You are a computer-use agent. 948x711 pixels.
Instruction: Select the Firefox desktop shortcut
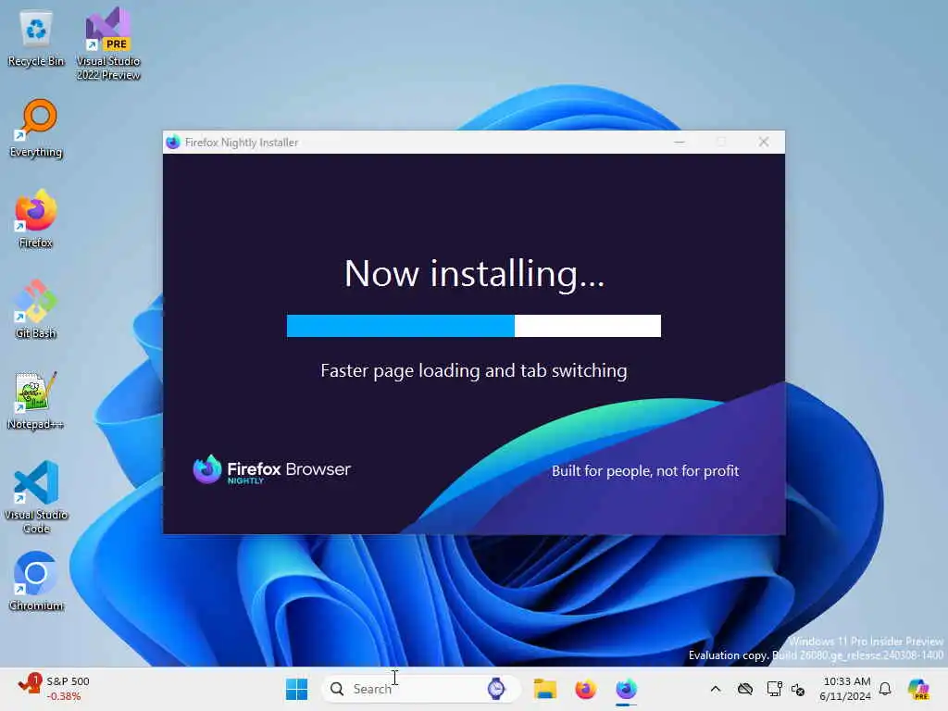36,218
